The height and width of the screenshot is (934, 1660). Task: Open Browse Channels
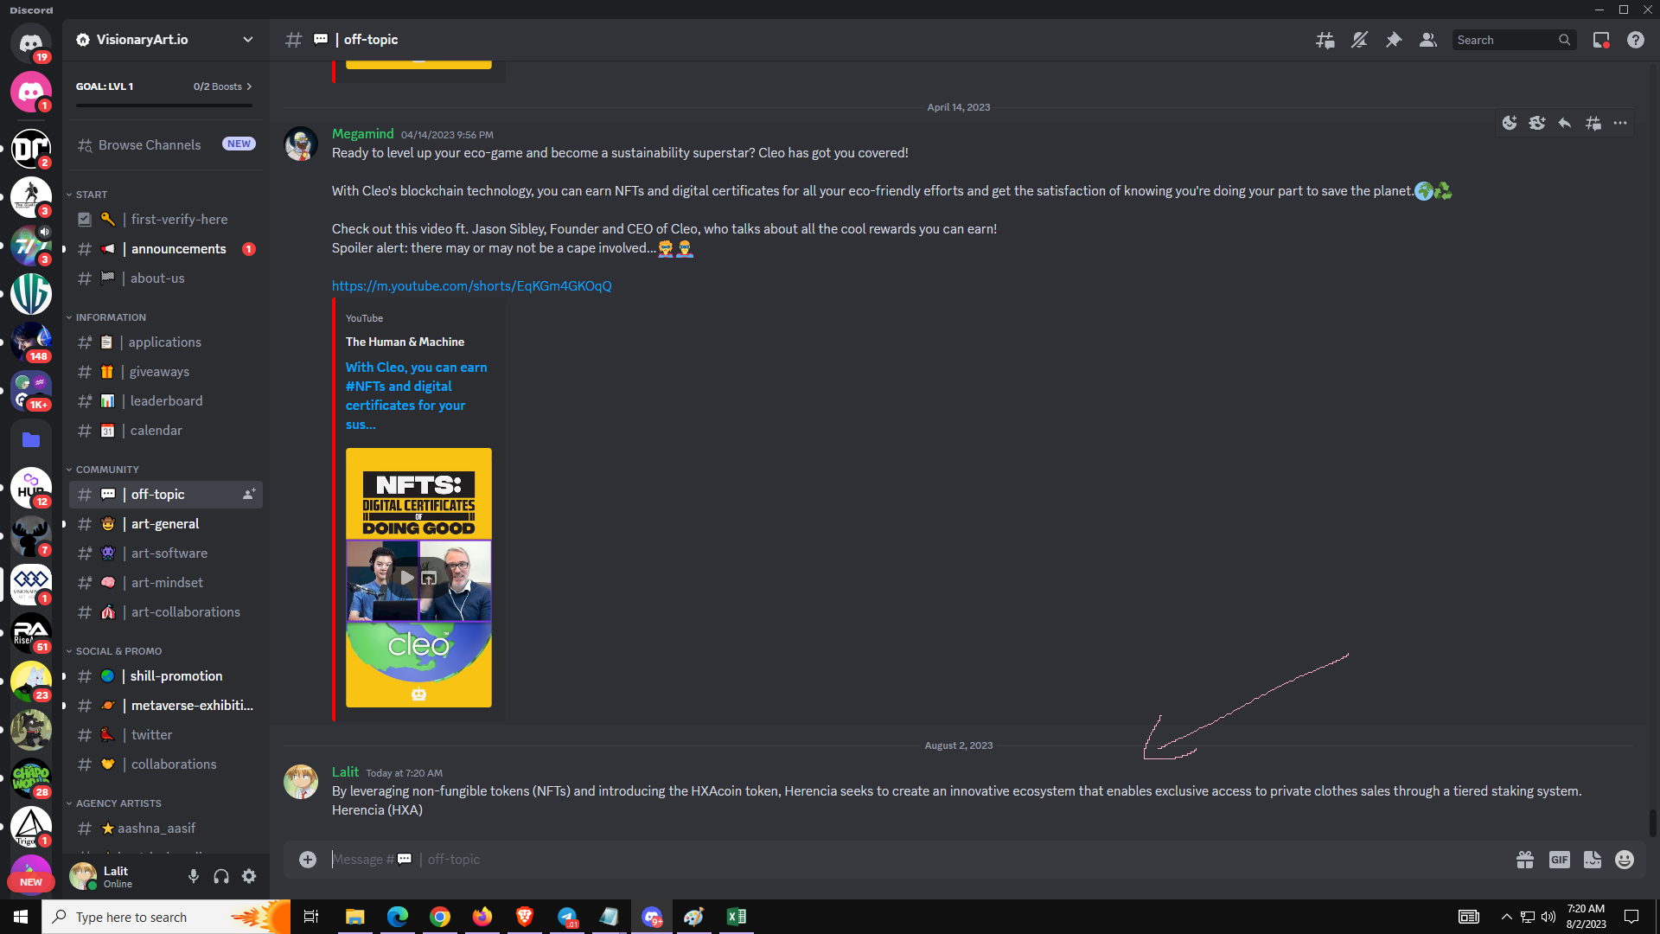(x=166, y=144)
